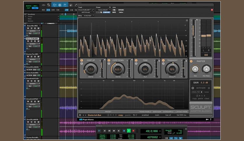Click the plugin license key icon

click(207, 119)
